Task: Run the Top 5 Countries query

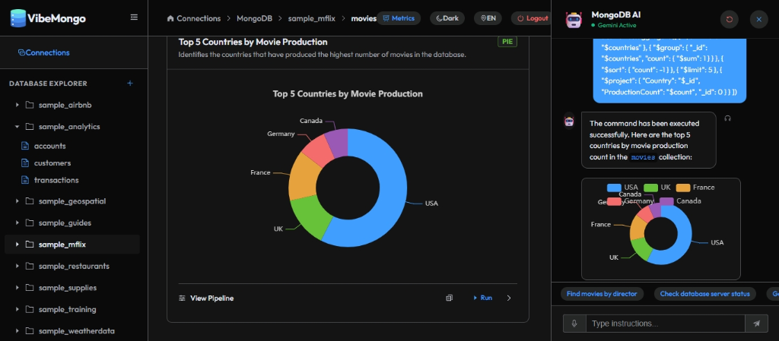Action: tap(482, 298)
